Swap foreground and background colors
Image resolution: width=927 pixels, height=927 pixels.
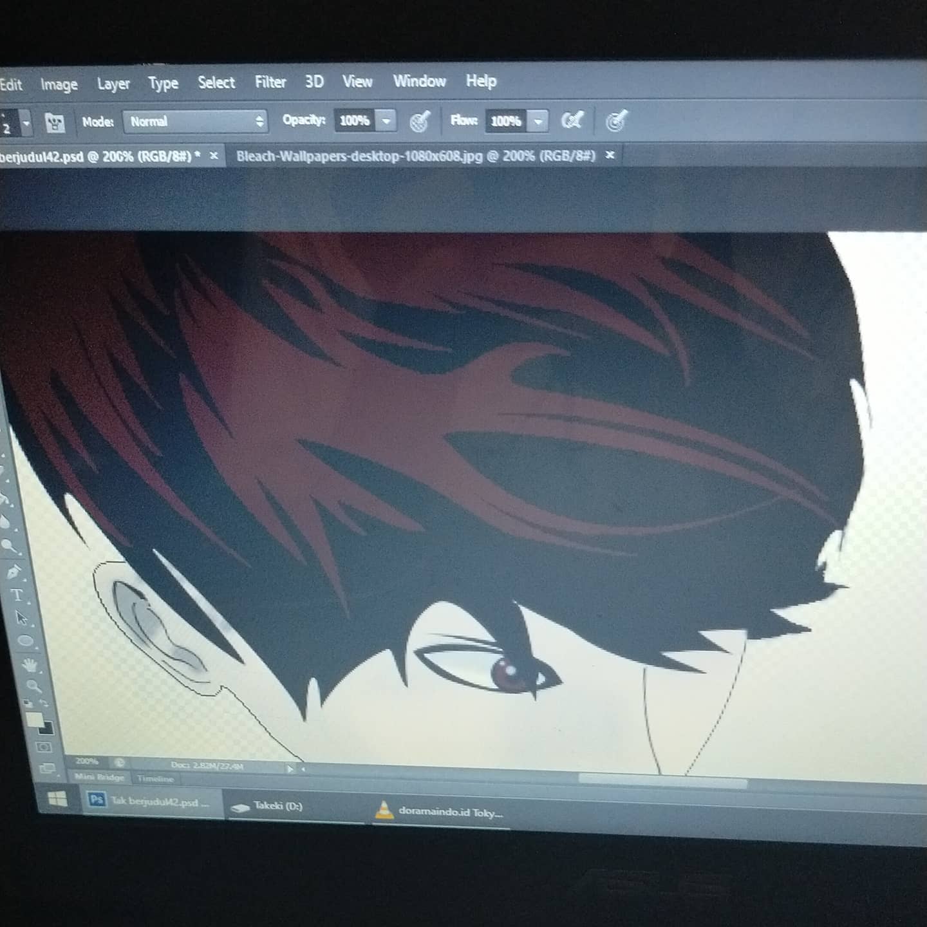(x=46, y=703)
